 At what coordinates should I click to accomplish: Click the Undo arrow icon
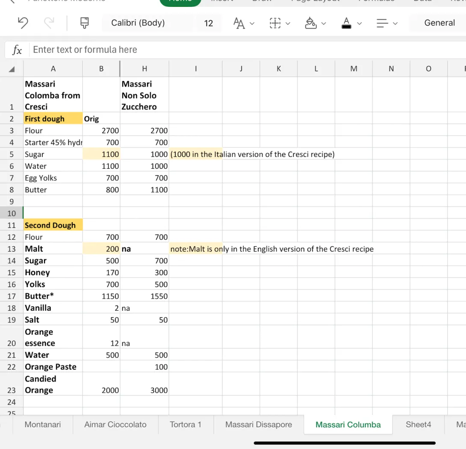pos(23,23)
